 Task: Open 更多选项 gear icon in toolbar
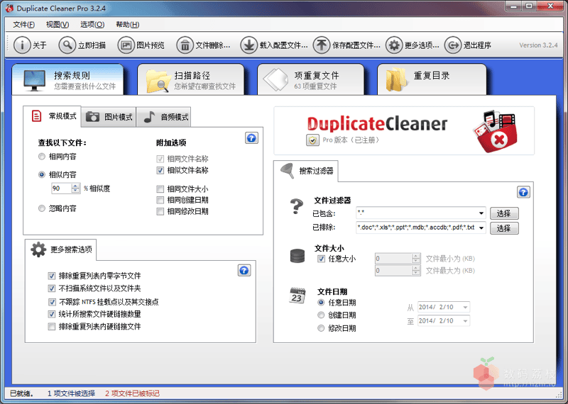tap(394, 45)
